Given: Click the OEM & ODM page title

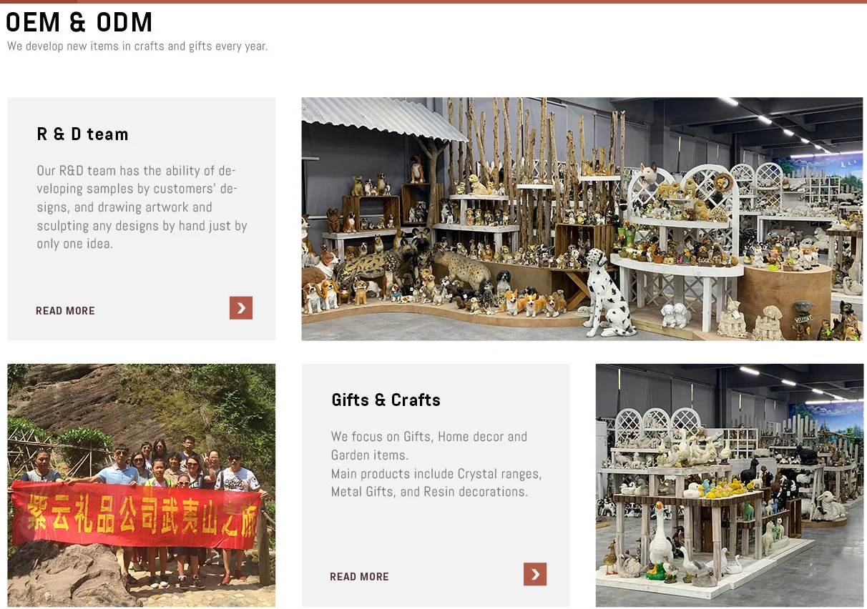Looking at the screenshot, I should coord(79,23).
